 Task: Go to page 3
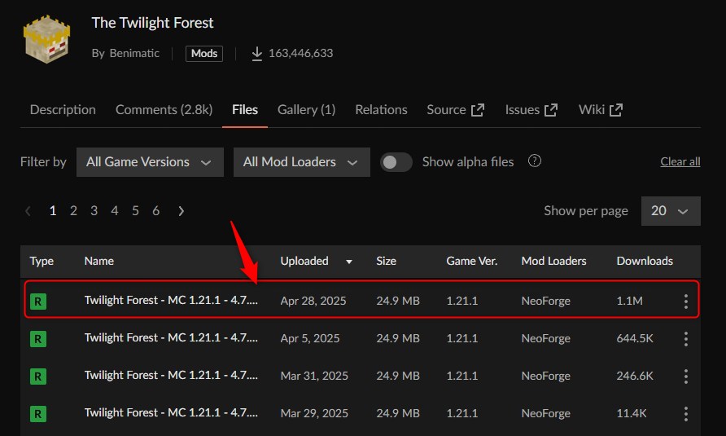[94, 211]
